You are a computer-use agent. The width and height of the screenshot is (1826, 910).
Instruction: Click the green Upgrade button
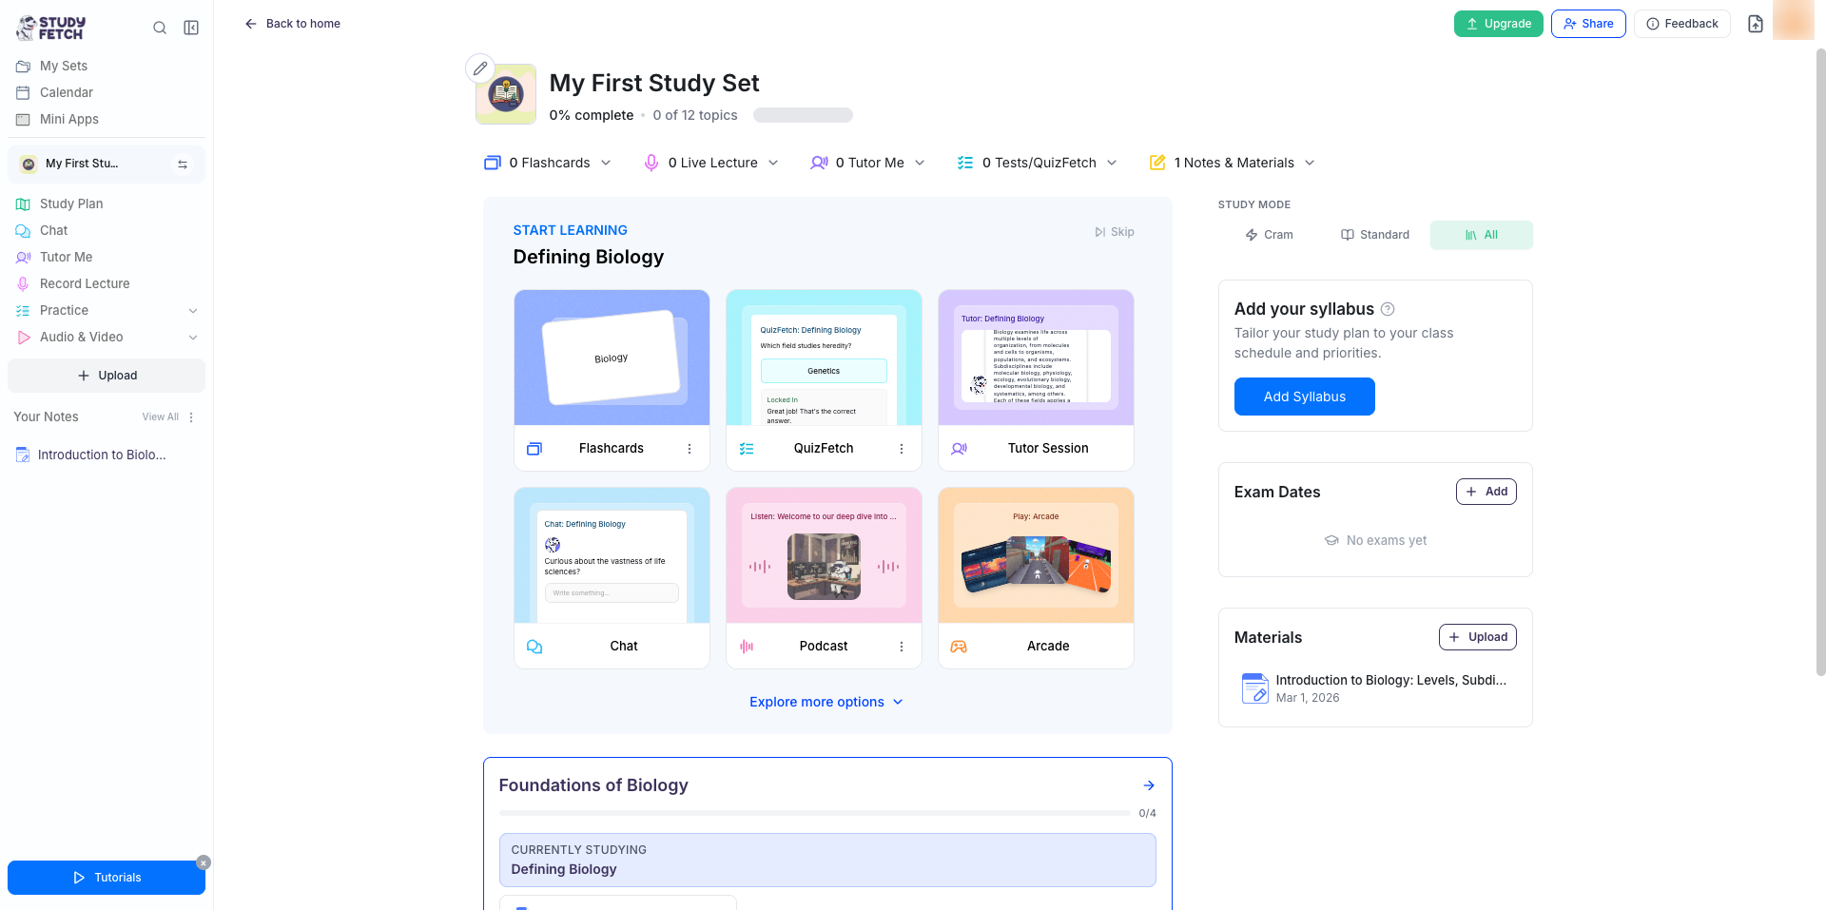coord(1499,24)
